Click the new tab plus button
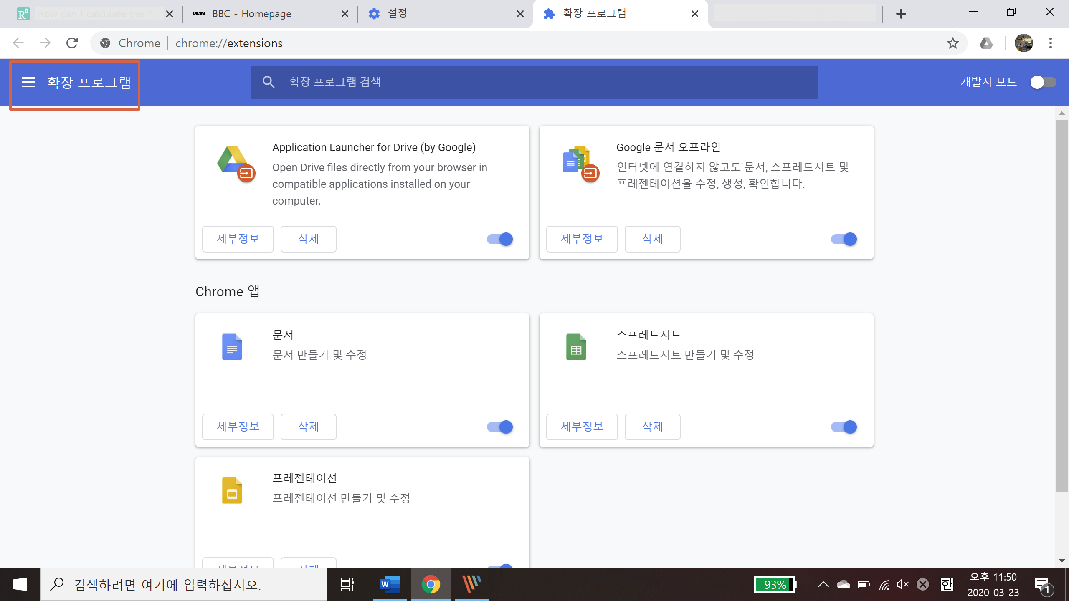This screenshot has width=1069, height=601. click(x=901, y=14)
